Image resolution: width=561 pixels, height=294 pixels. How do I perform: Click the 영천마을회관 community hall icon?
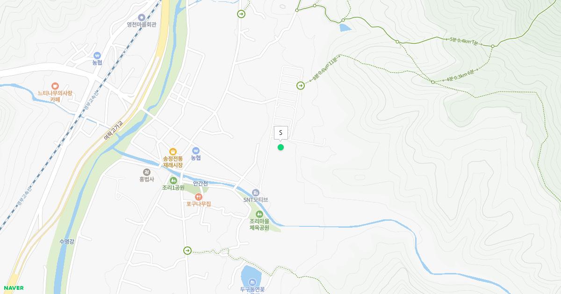[x=141, y=17]
